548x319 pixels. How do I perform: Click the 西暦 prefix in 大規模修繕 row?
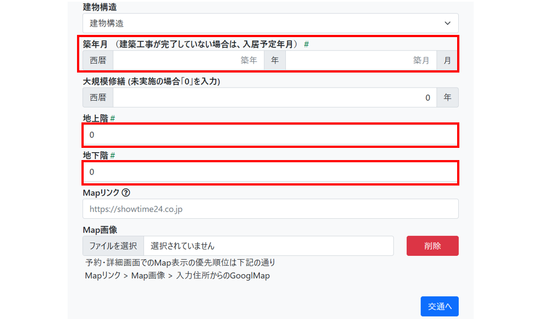98,97
